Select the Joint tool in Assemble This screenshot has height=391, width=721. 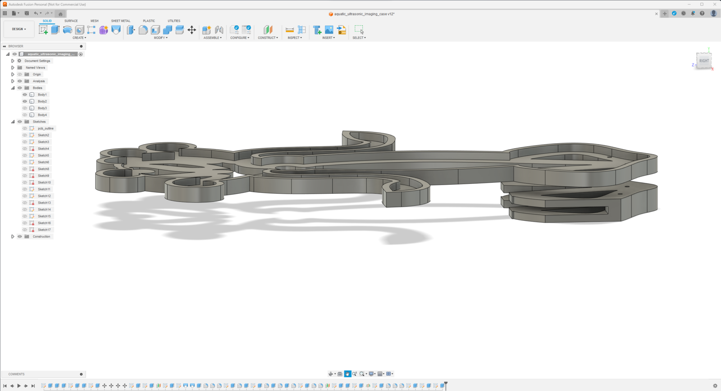(x=219, y=30)
